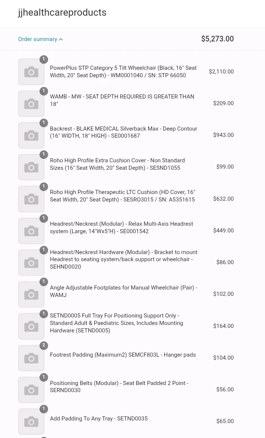Click the Angle Adjustable Footplates camera icon
This screenshot has height=438, width=265.
(31, 294)
